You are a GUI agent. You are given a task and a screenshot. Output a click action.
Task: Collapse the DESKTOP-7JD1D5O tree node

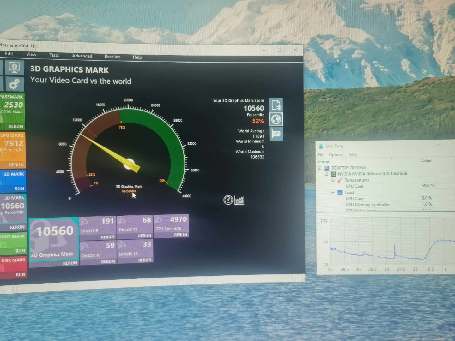coord(320,168)
